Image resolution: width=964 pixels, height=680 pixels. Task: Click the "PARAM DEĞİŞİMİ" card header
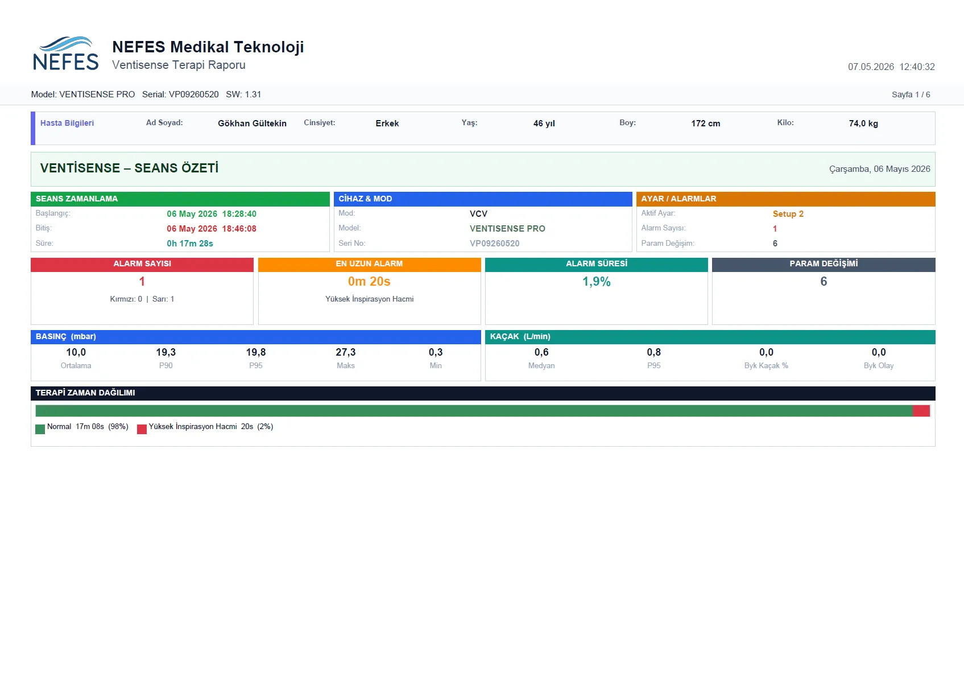click(x=824, y=264)
